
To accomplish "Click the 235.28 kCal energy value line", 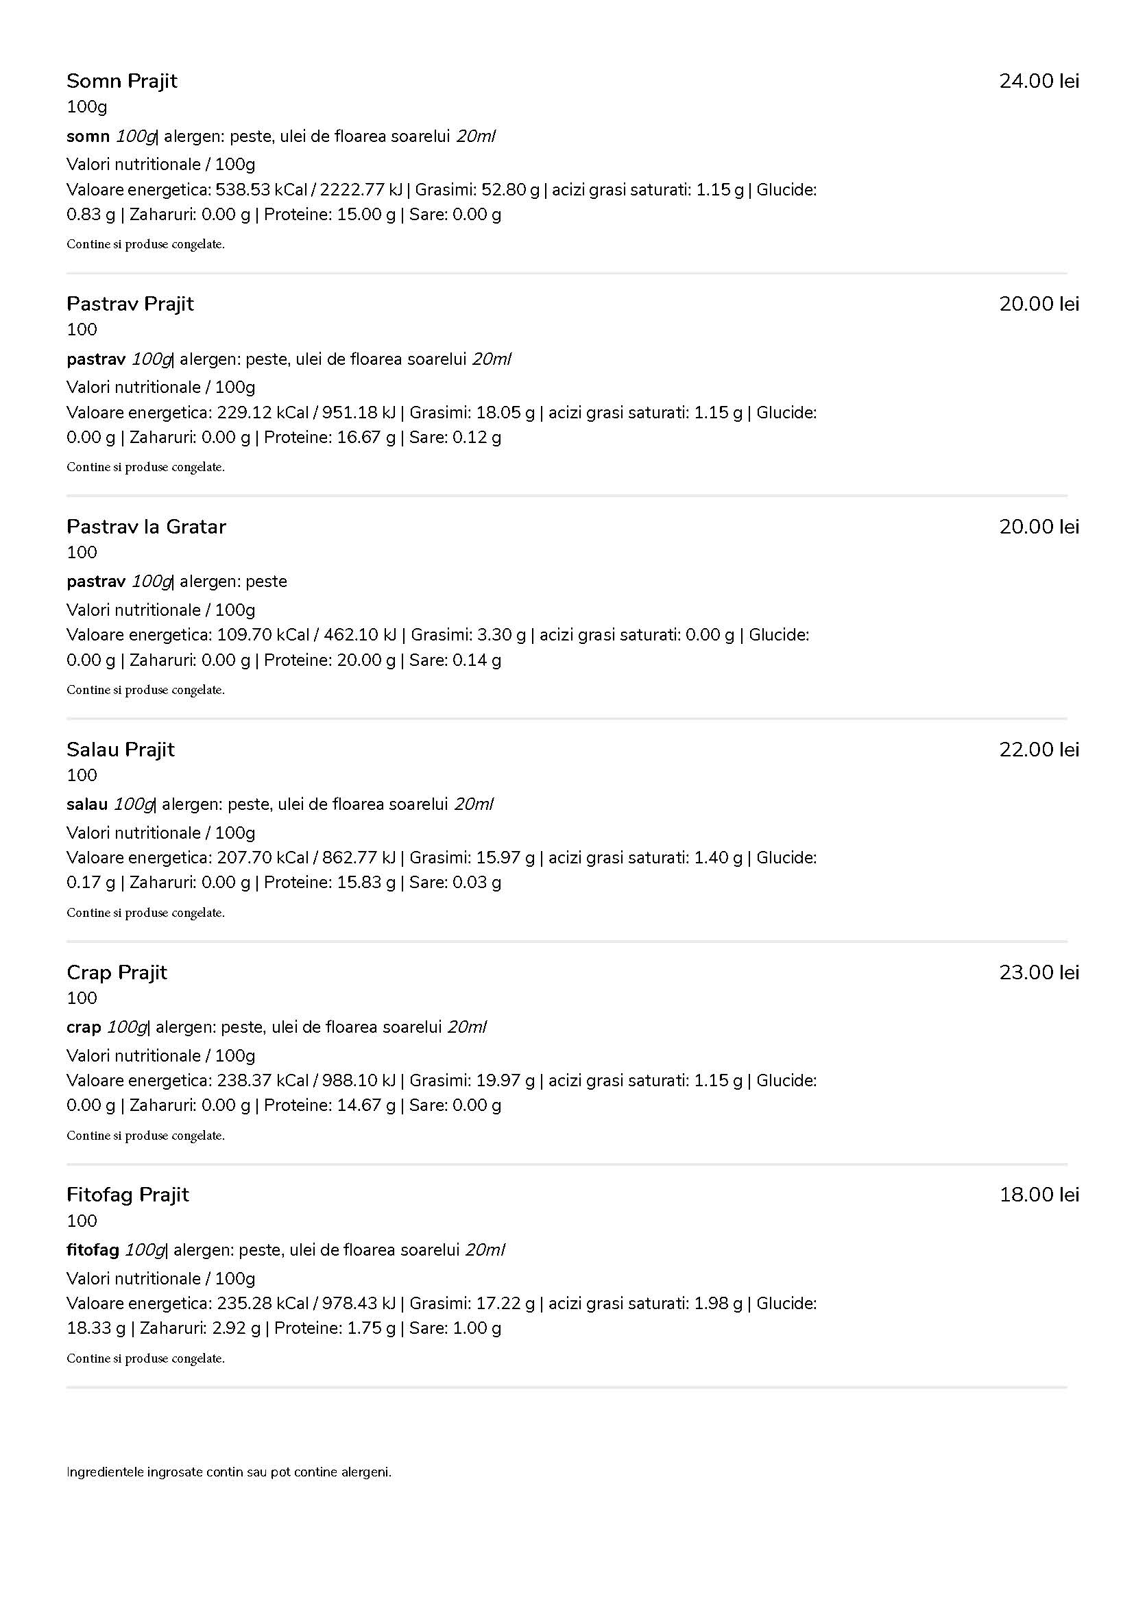I will [x=442, y=1315].
